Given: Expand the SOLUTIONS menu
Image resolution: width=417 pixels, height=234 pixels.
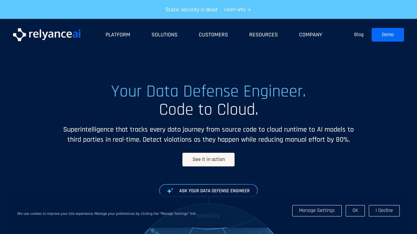Looking at the screenshot, I should (164, 35).
